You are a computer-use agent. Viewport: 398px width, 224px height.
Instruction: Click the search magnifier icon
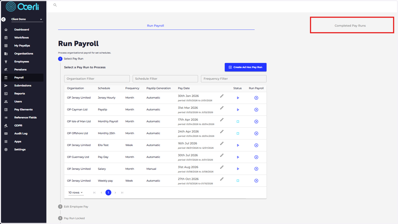(x=55, y=5)
